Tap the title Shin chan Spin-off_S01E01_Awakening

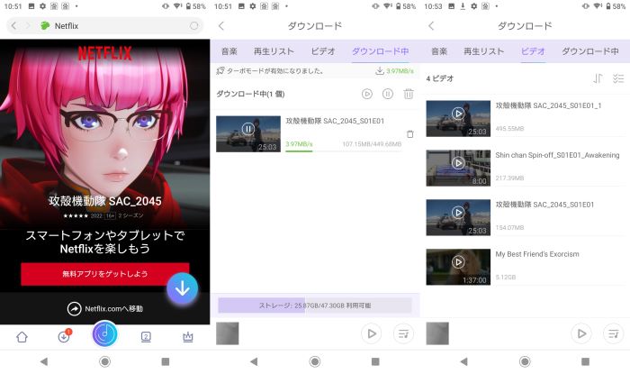point(557,155)
